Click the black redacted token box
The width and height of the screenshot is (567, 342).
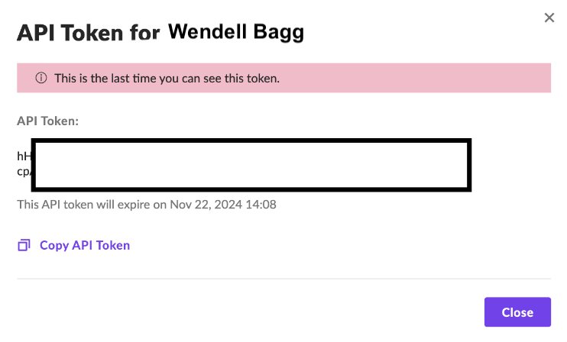pos(251,164)
